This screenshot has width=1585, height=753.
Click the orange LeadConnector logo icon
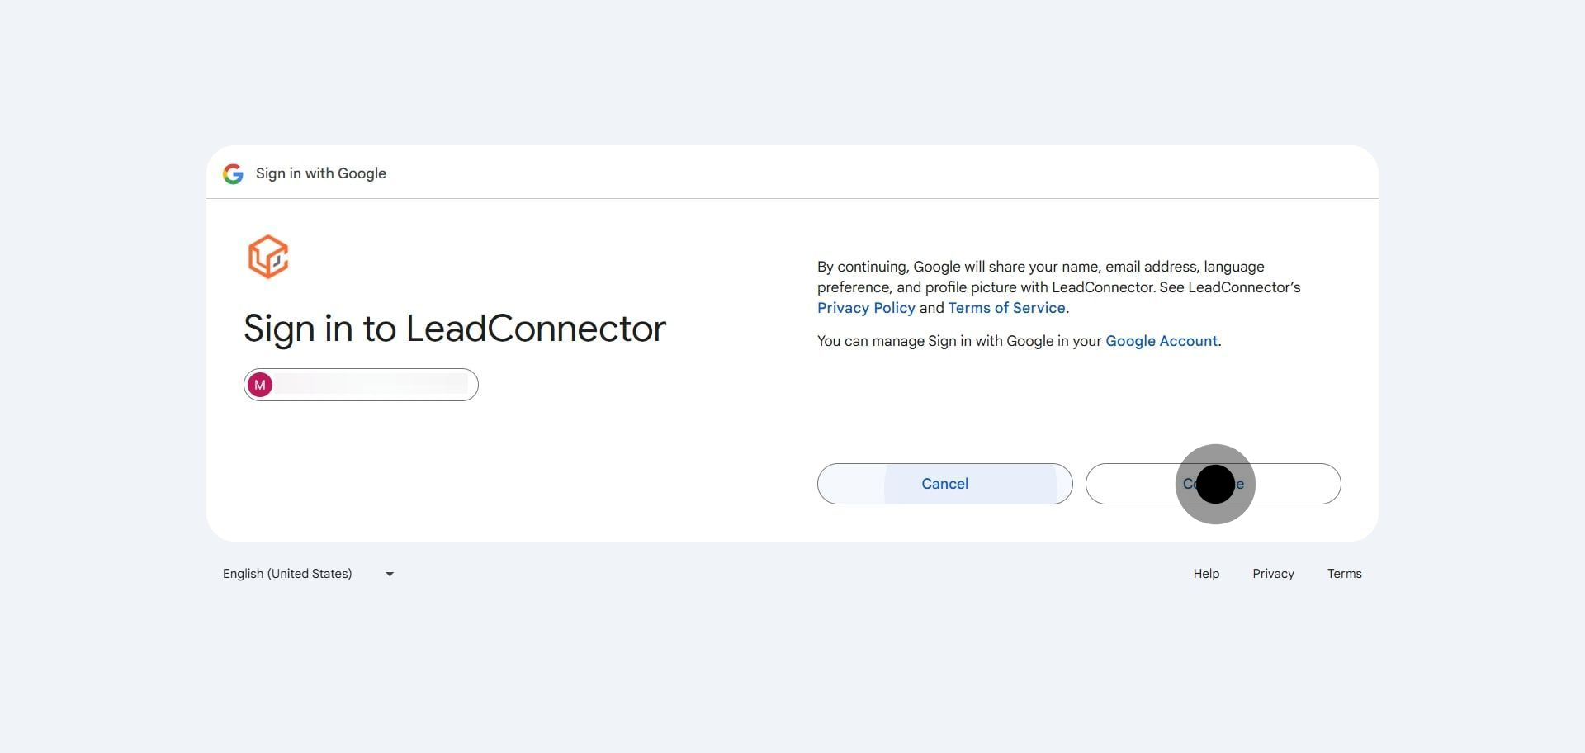(268, 257)
